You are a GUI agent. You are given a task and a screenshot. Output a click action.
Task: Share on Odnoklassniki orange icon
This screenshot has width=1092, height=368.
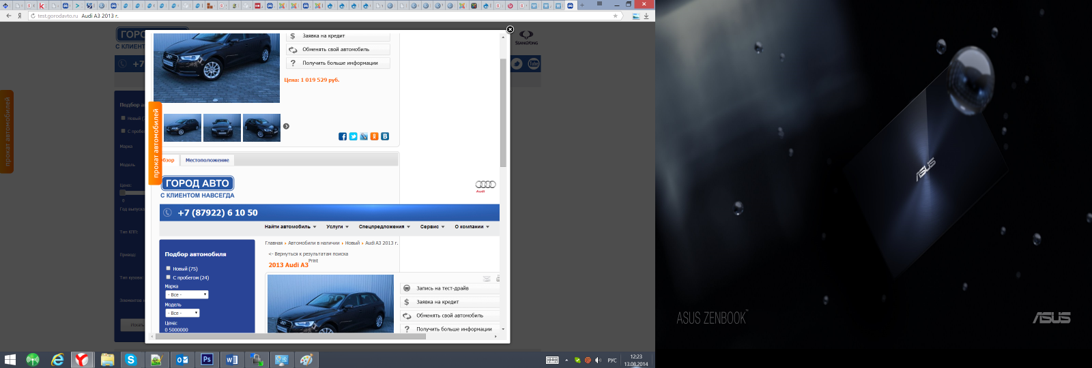click(x=375, y=136)
